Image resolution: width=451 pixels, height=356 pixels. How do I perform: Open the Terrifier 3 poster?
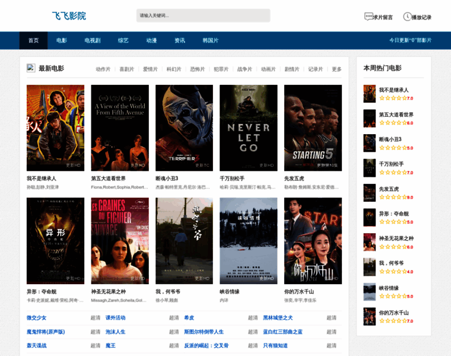185,128
